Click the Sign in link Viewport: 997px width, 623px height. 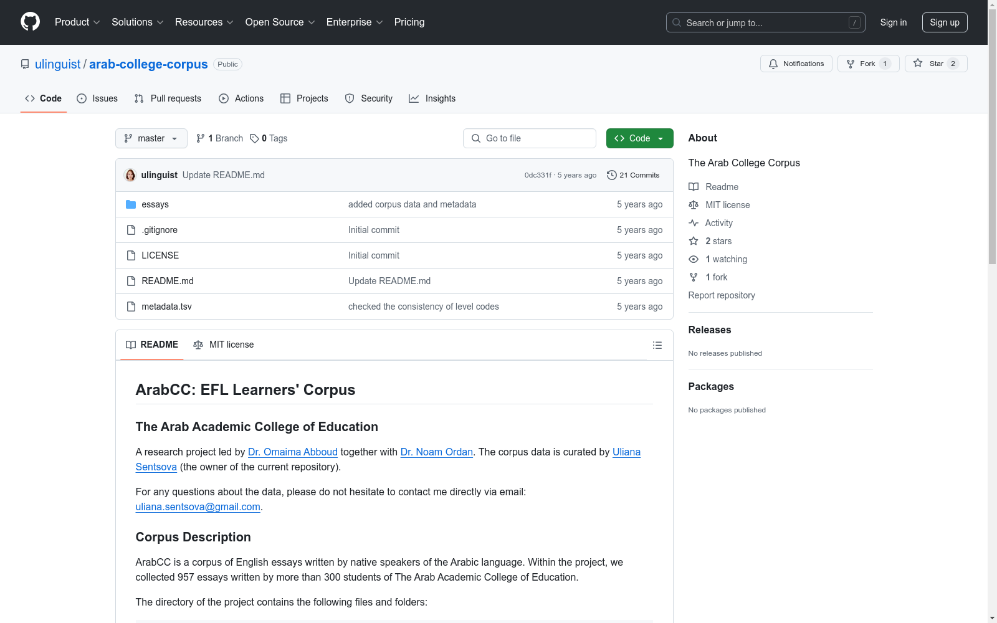(894, 22)
